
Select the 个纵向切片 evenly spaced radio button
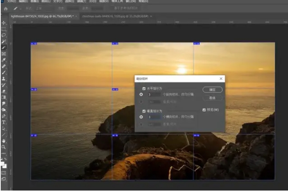(141, 94)
